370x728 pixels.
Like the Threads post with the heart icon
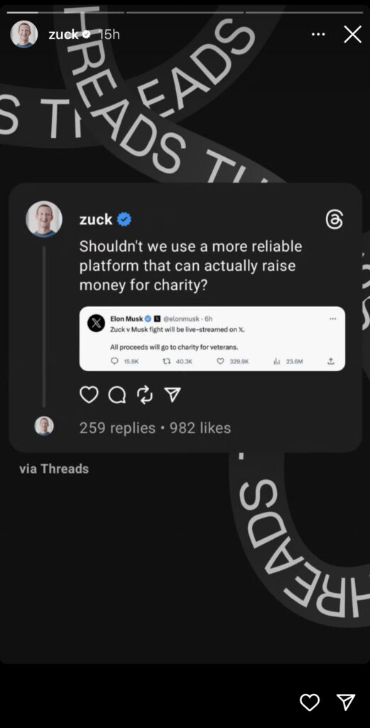coord(89,395)
